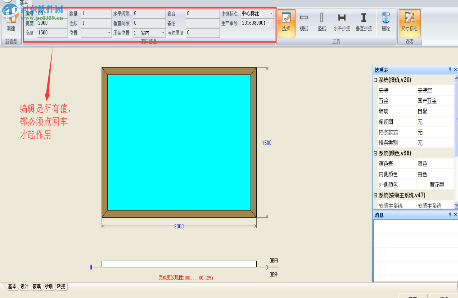This screenshot has width=458, height=298.
Task: Pin the 消息 panel
Action: (x=450, y=215)
